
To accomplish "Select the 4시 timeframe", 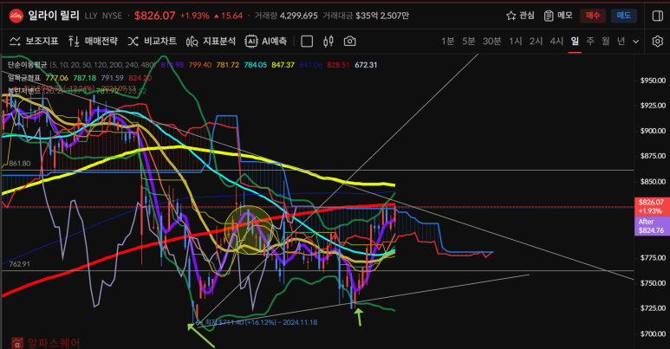I will click(556, 42).
